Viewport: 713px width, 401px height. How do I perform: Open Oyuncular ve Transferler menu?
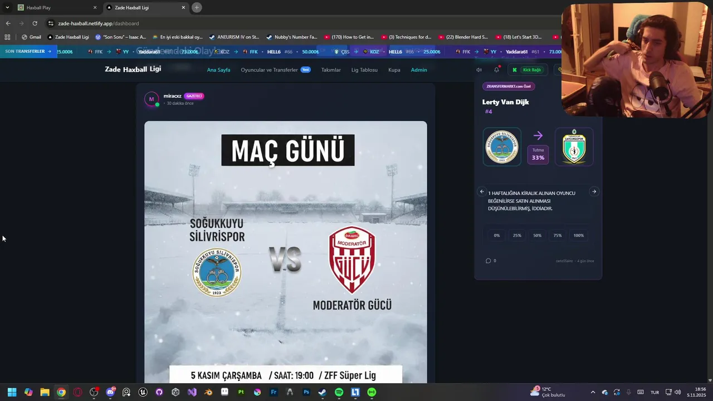coord(276,70)
